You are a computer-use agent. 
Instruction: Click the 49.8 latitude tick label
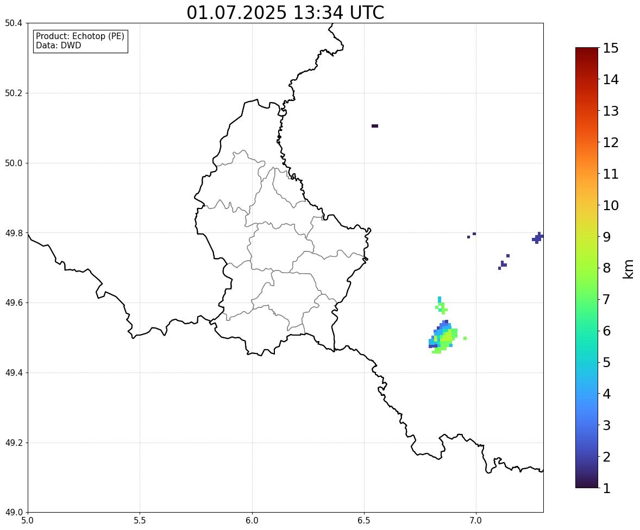14,233
